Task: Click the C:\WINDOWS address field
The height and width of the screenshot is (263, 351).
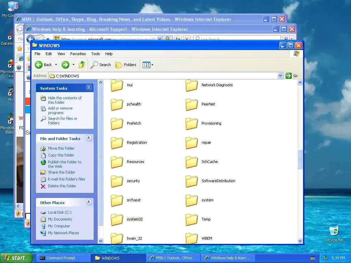Action: pos(163,76)
